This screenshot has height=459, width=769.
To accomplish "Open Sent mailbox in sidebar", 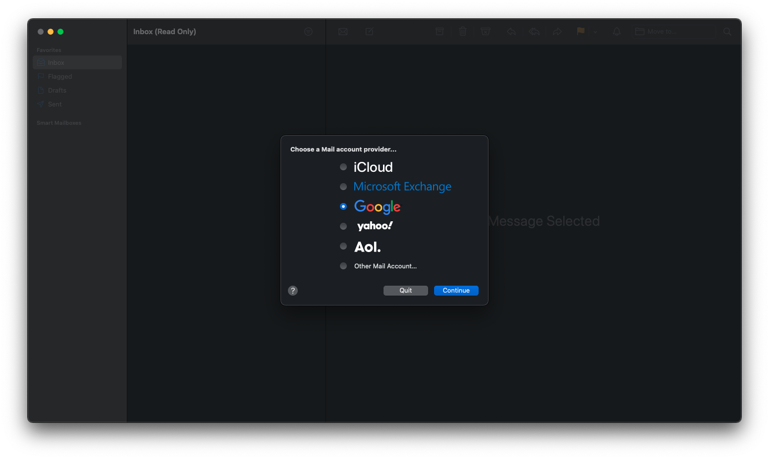I will tap(77, 104).
